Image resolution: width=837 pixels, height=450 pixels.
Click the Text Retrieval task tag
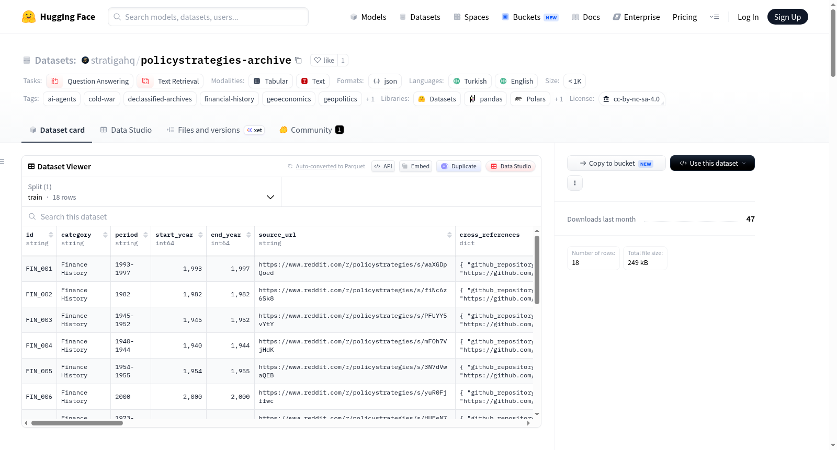coord(170,81)
